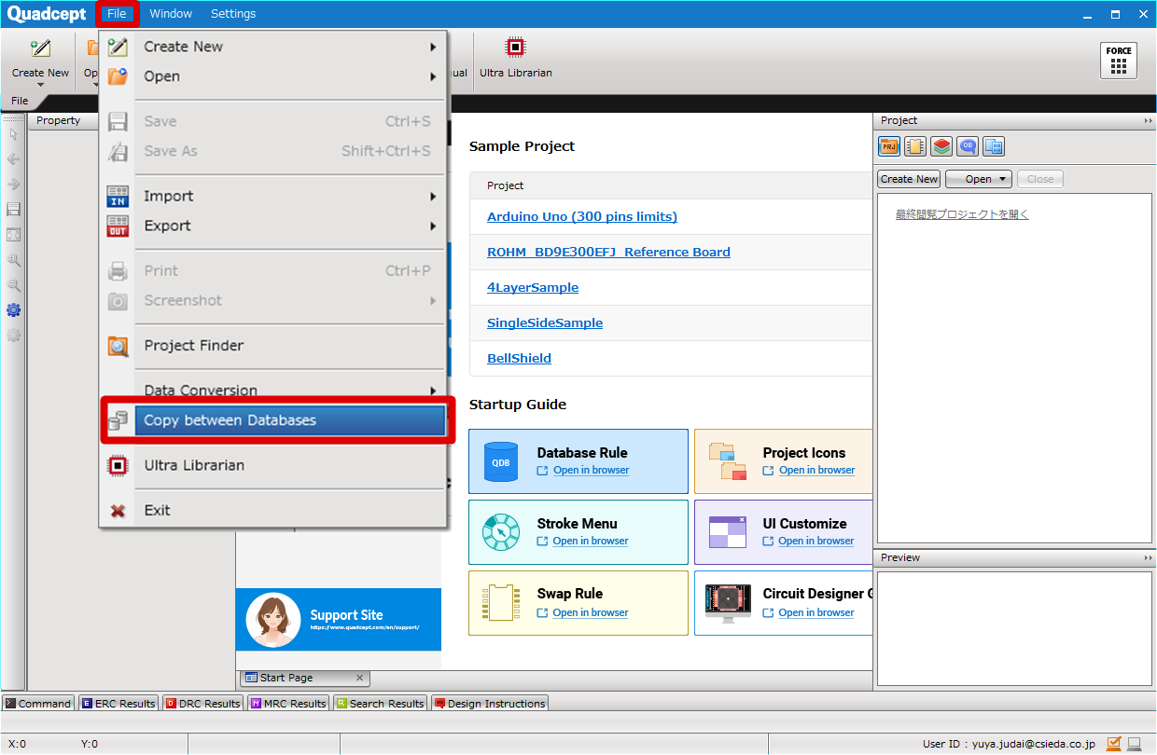The height and width of the screenshot is (755, 1157).
Task: Switch to the DRC Results tab
Action: click(x=202, y=704)
